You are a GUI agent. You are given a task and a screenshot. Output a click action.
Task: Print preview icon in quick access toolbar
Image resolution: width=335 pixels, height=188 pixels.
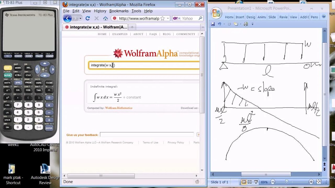pyautogui.click(x=246, y=24)
